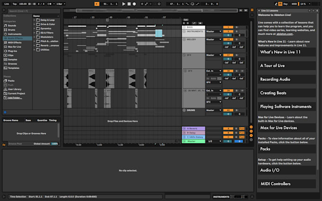Screen dimensions: 322x201
Task: Open the Instruments category in browser
Action: [15, 34]
